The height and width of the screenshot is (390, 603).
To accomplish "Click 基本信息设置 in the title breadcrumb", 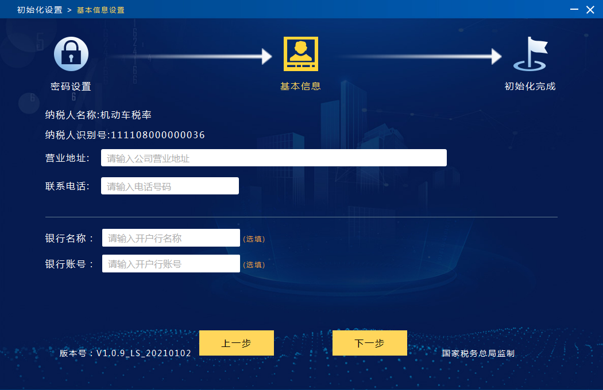I will (100, 10).
